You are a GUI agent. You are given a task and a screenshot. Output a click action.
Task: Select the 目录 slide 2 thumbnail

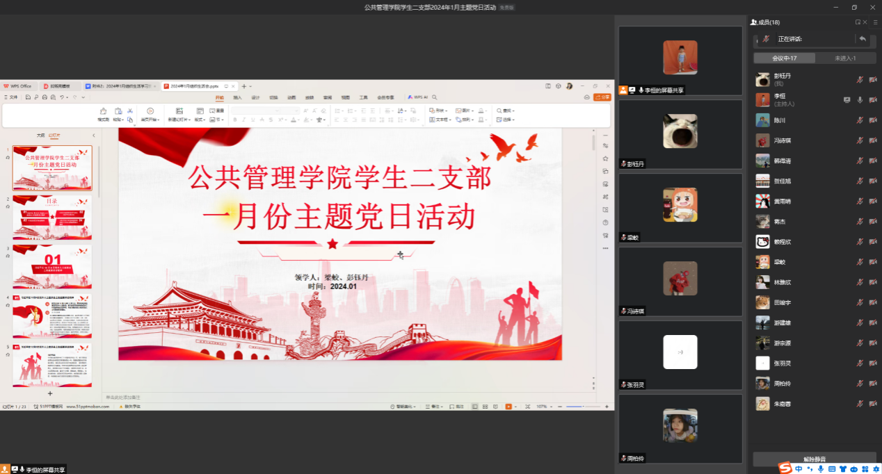point(52,218)
